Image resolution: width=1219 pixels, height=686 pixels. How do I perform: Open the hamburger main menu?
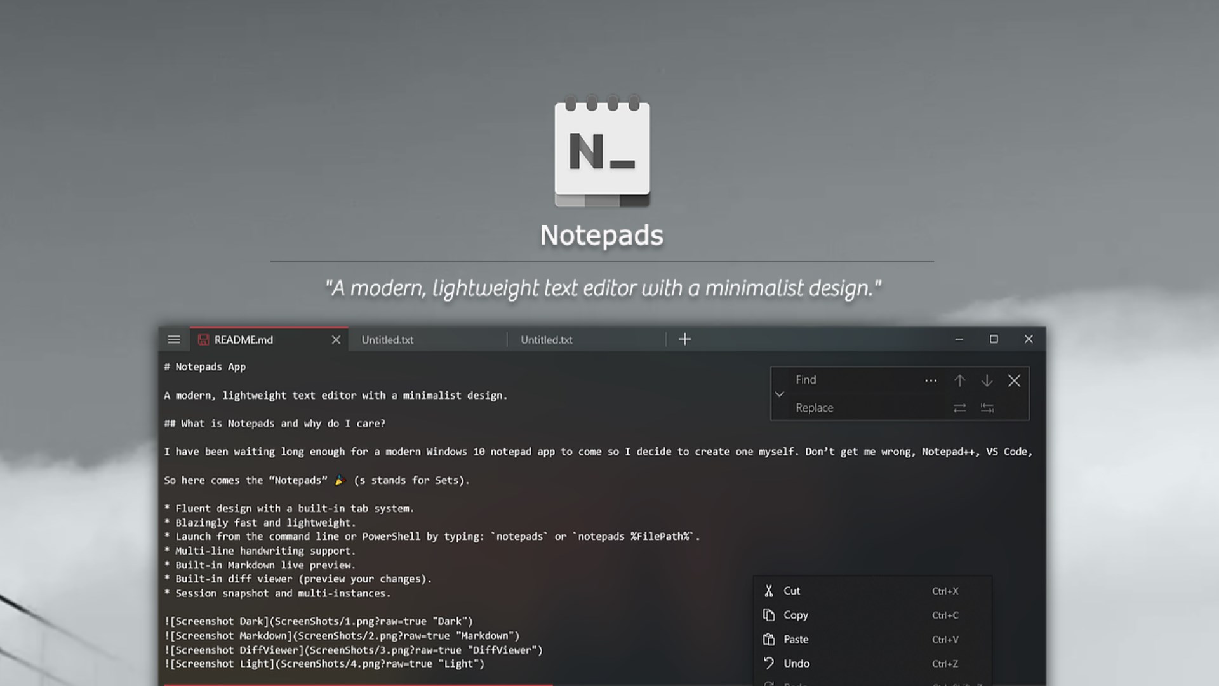click(x=173, y=339)
